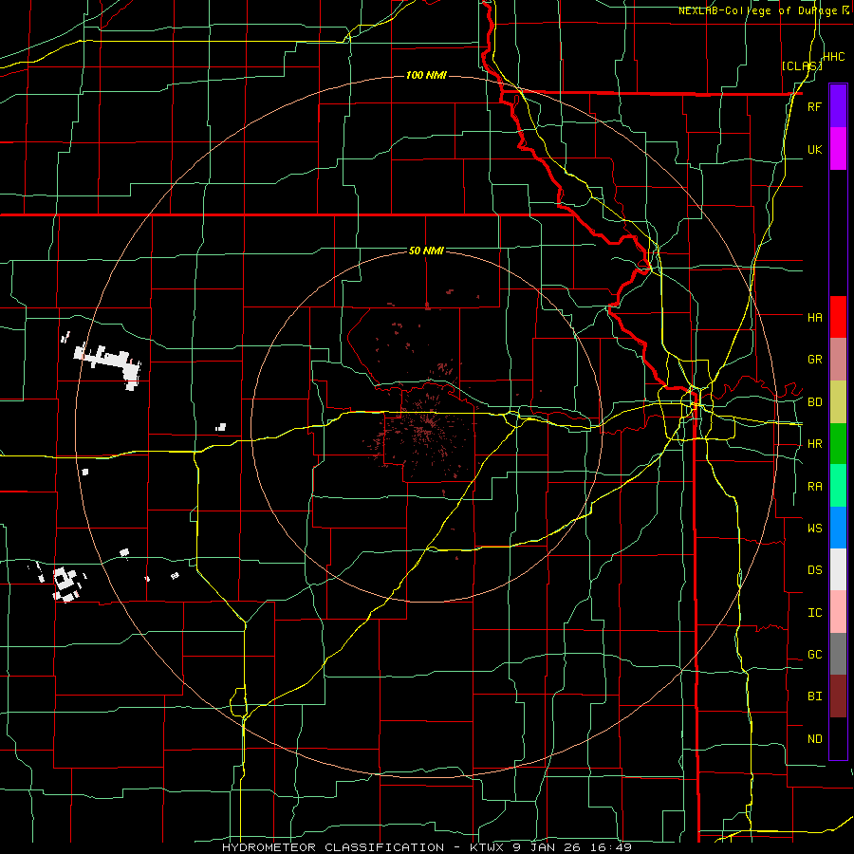Click the white DS color swatch
Image resolution: width=854 pixels, height=854 pixels.
pyautogui.click(x=838, y=569)
